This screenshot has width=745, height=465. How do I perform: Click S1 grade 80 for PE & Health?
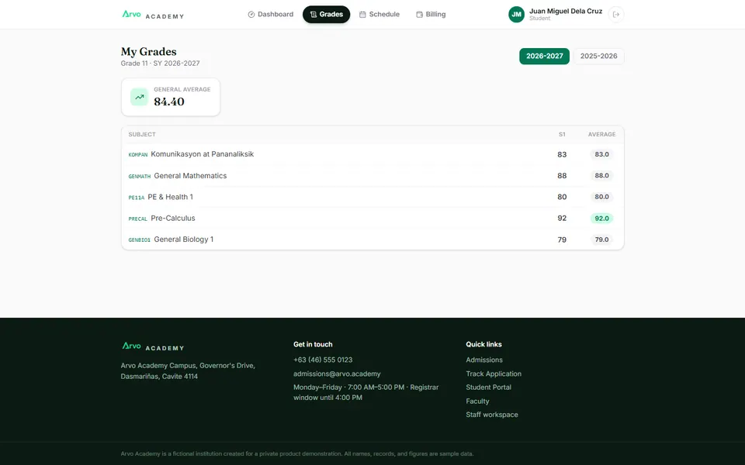click(562, 197)
